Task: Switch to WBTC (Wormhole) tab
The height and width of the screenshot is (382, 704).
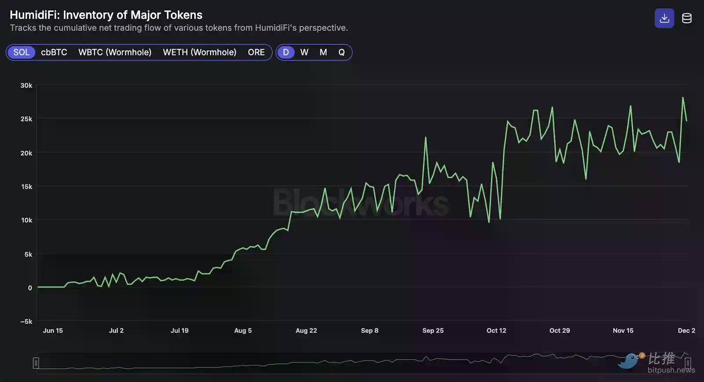Action: pos(115,52)
